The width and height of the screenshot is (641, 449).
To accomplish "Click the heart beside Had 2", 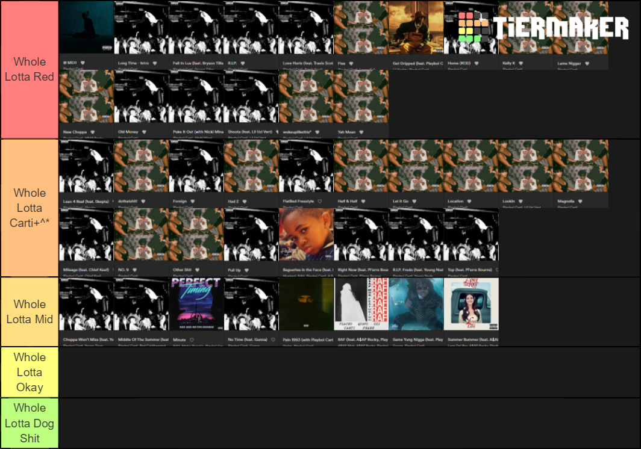I will pos(245,202).
